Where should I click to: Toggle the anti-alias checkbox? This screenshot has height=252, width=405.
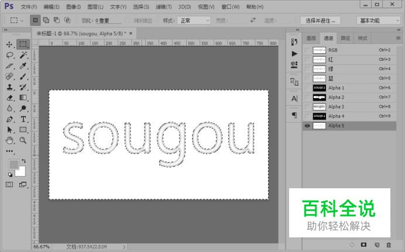pyautogui.click(x=128, y=20)
